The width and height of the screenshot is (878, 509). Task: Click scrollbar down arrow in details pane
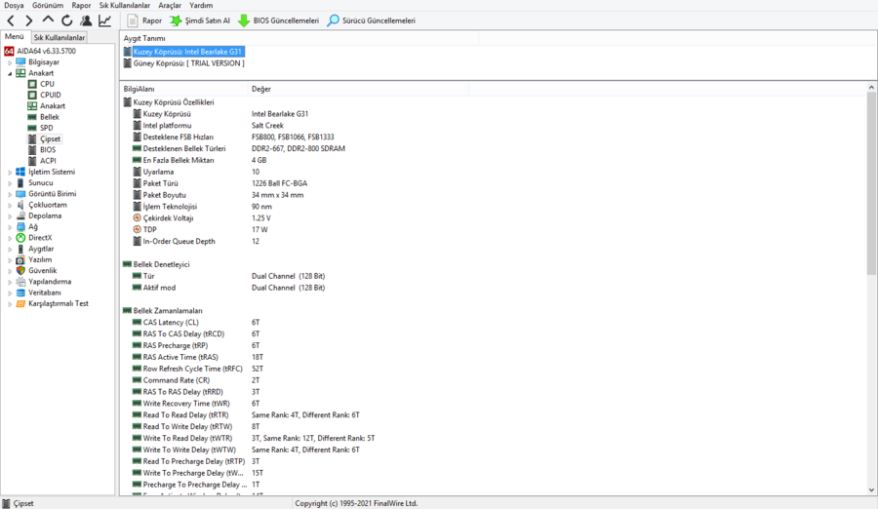[871, 490]
